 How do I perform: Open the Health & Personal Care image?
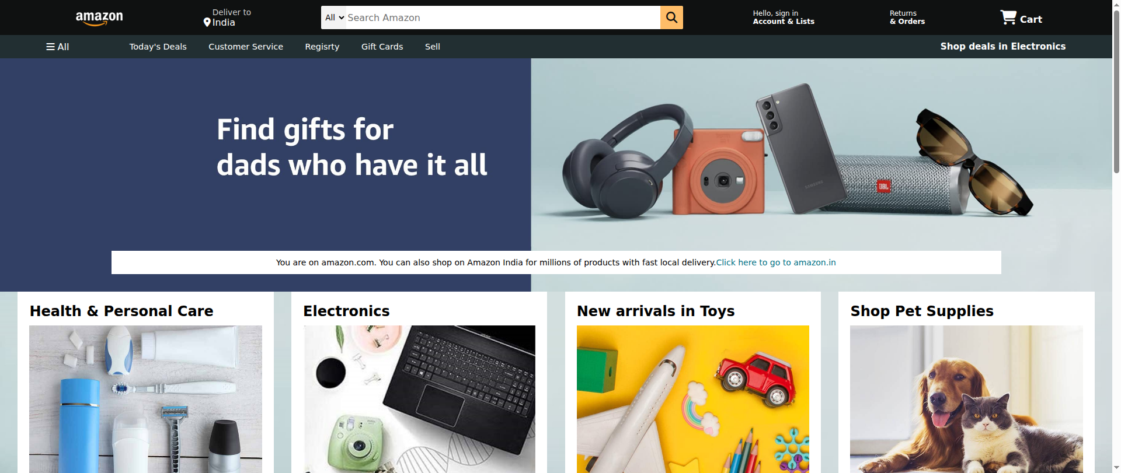(x=146, y=399)
